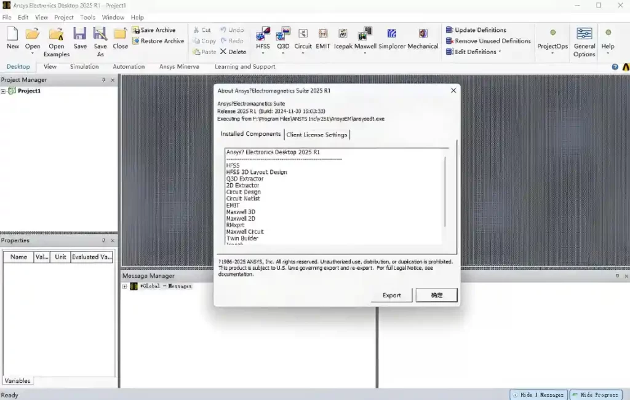Switch to Client License Settings tab
Screen dimensions: 630x400
click(x=317, y=135)
